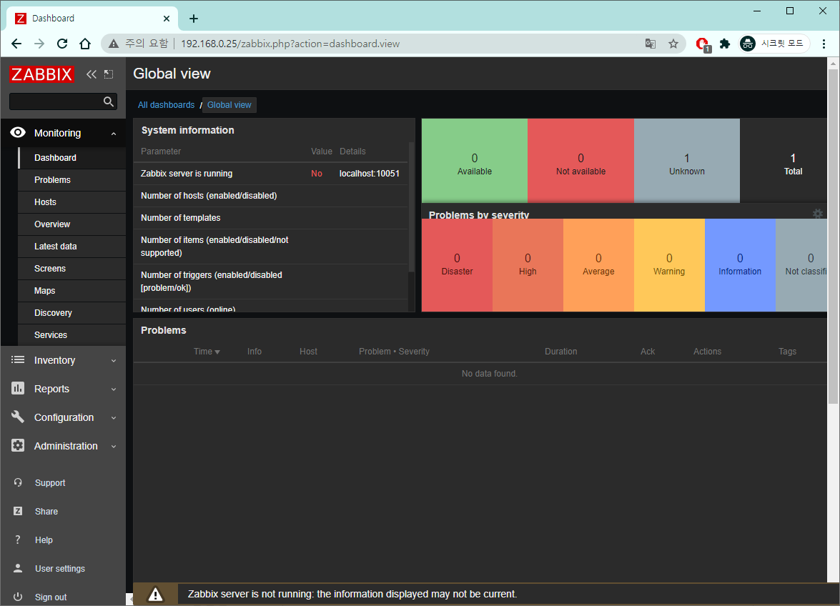Click the translate page icon
Viewport: 840px width, 606px height.
pos(651,44)
